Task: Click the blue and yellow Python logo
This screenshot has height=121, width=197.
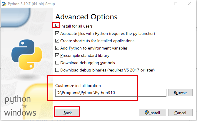Action: pyautogui.click(x=27, y=55)
